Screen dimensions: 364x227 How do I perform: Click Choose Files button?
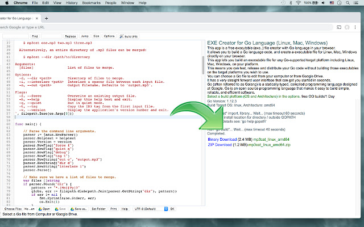point(13,209)
